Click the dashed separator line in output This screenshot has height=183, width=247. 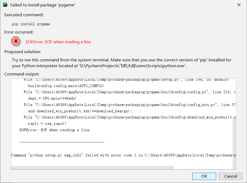(x=62, y=142)
